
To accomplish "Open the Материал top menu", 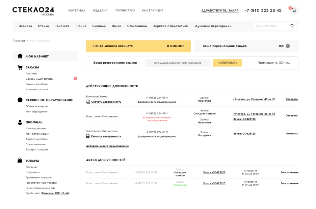I will coord(77,11).
